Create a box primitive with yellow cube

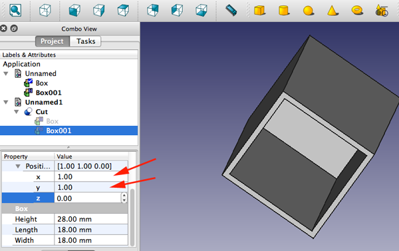point(259,11)
